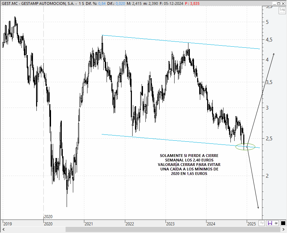Click the 2025 label on time axis

coord(252,224)
